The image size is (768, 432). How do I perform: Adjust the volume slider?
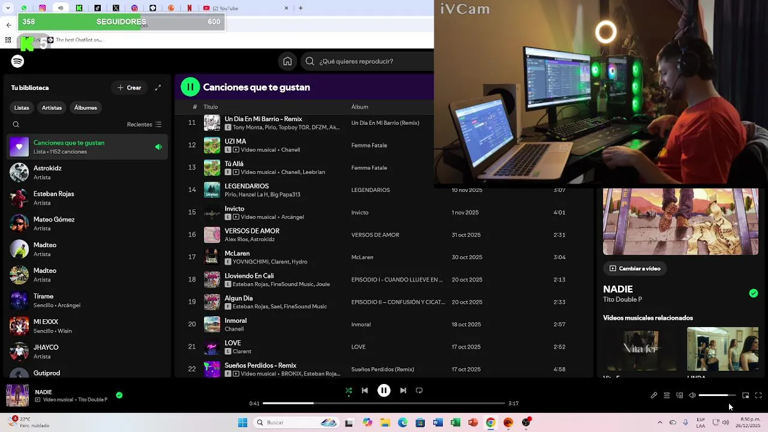pos(717,395)
